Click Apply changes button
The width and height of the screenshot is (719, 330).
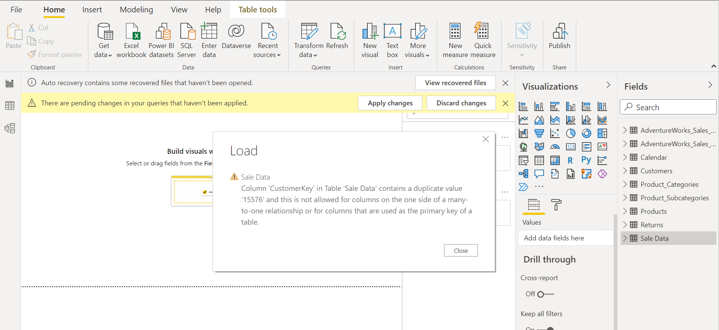click(390, 103)
